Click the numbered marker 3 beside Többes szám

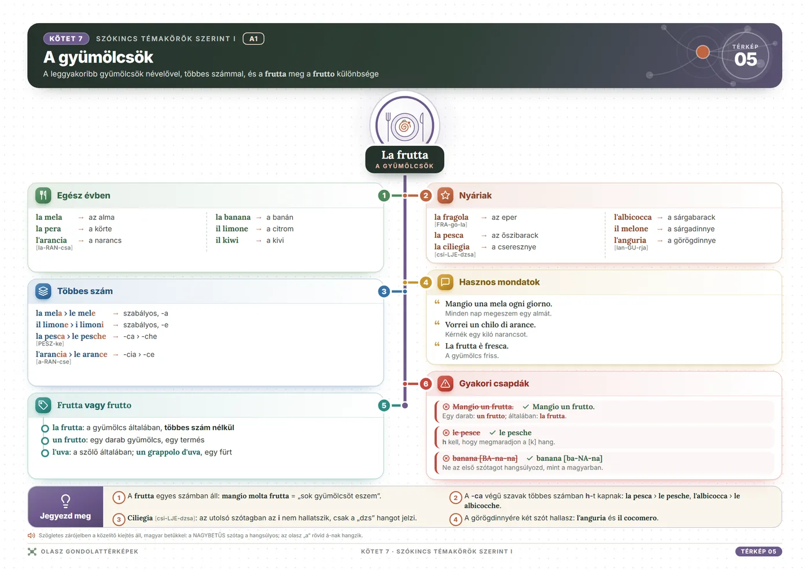(x=384, y=291)
